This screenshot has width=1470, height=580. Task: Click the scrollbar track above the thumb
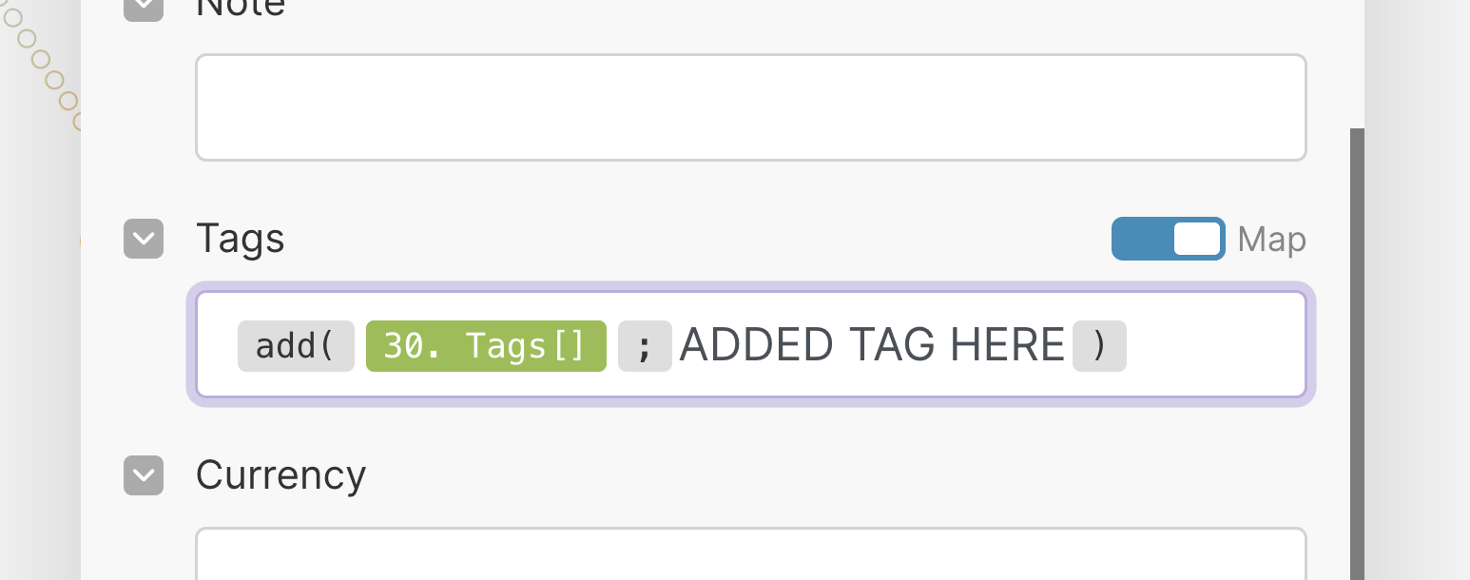click(x=1357, y=57)
